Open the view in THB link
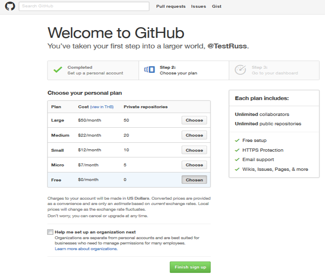 coord(102,107)
